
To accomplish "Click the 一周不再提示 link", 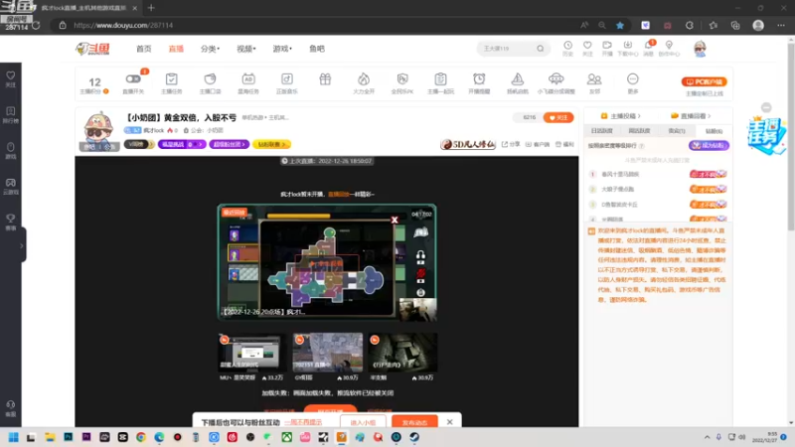I will point(303,422).
